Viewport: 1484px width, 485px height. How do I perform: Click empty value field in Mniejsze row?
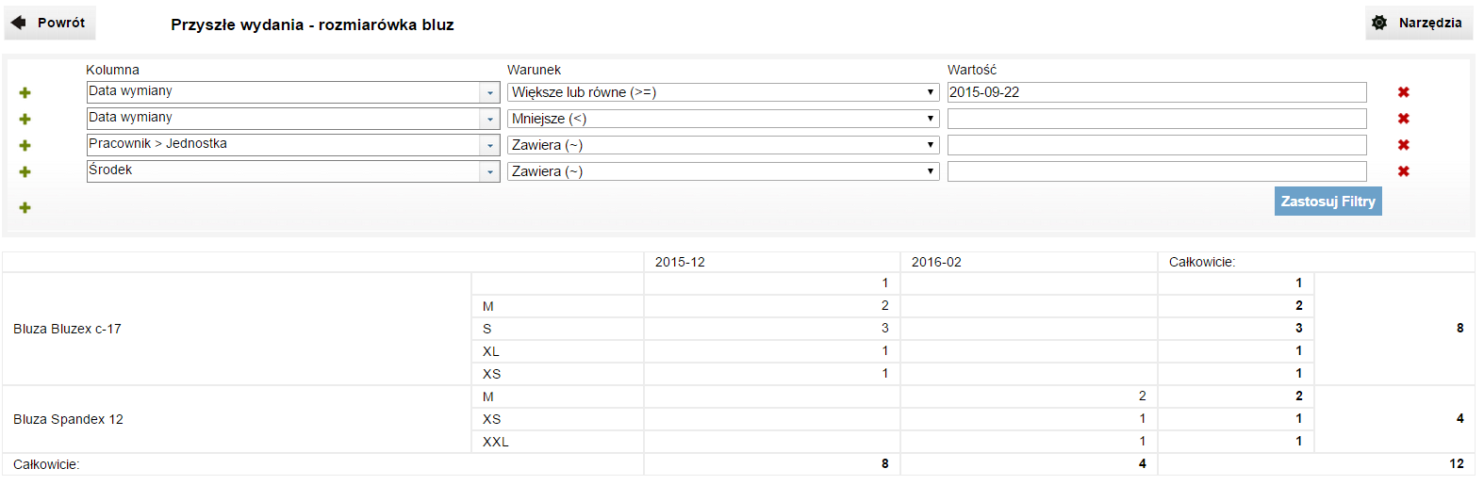click(1156, 119)
